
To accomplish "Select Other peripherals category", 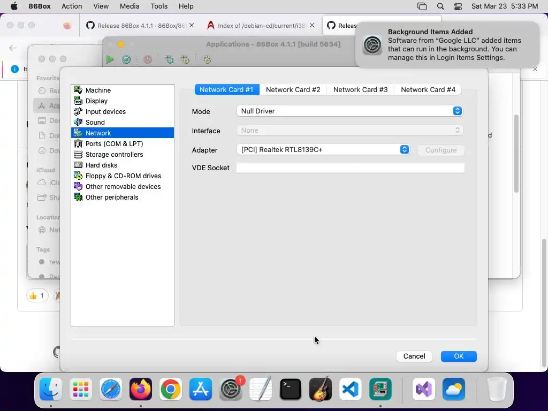I will pyautogui.click(x=123, y=197).
